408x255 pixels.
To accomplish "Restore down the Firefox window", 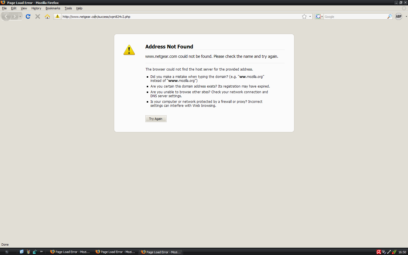I will [401, 3].
